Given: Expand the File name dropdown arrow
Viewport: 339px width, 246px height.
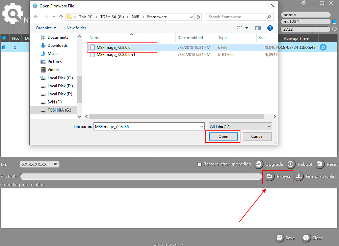Looking at the screenshot, I should 202,126.
